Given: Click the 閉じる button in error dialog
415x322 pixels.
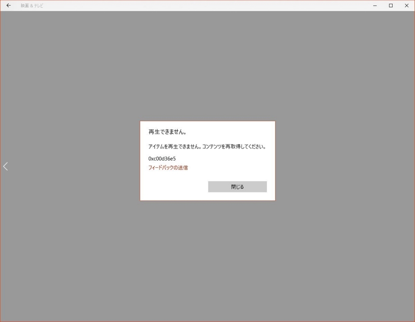Looking at the screenshot, I should coord(237,187).
